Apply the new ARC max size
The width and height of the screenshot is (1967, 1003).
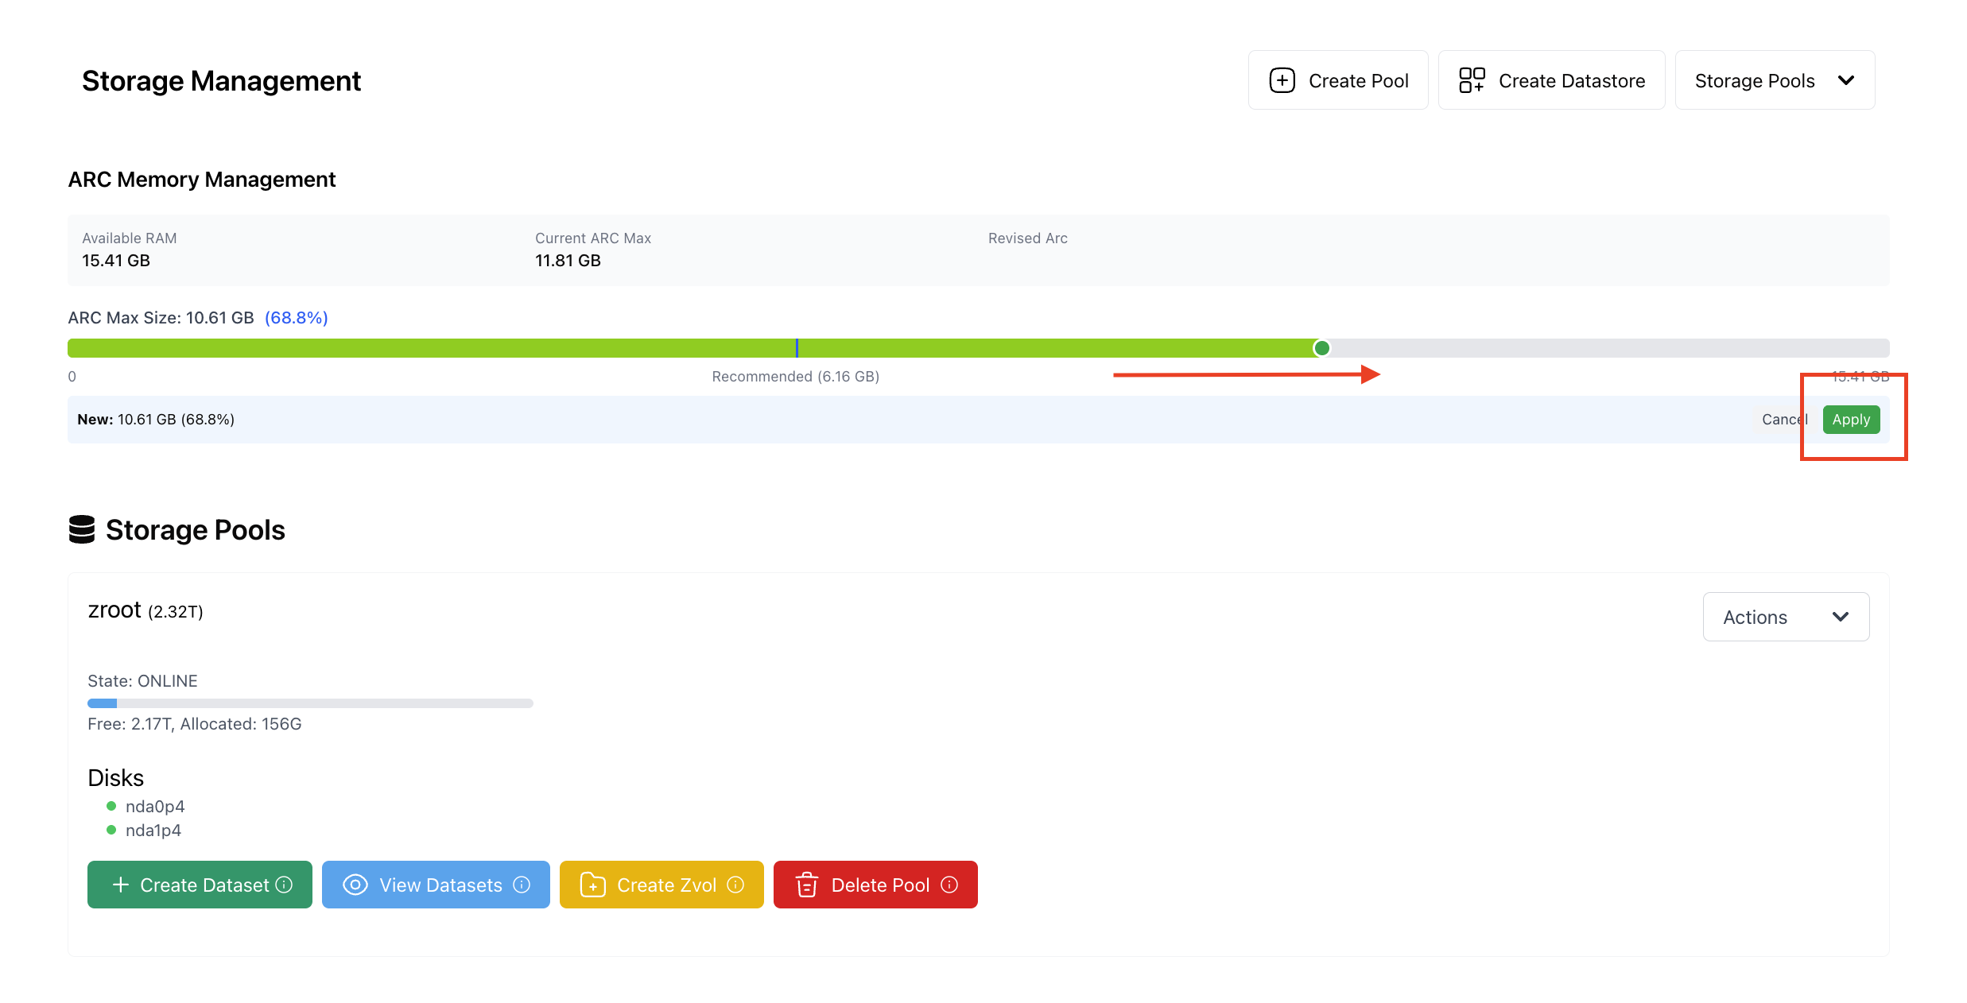tap(1851, 420)
